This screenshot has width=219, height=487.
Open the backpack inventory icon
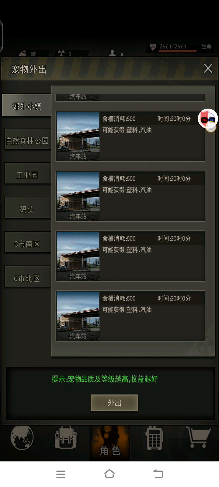point(66,437)
